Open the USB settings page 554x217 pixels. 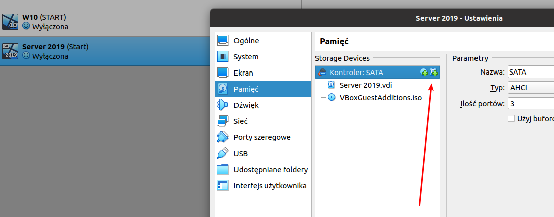pyautogui.click(x=263, y=154)
